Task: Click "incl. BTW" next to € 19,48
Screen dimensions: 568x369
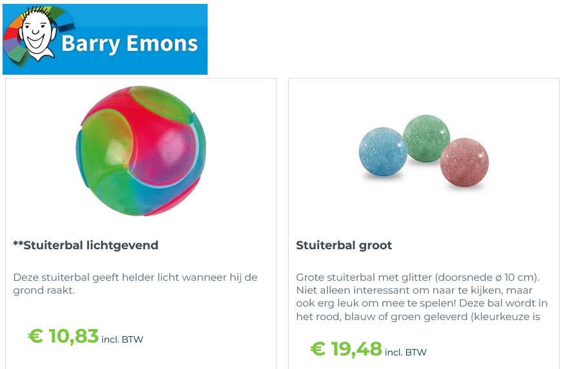Action: click(406, 352)
